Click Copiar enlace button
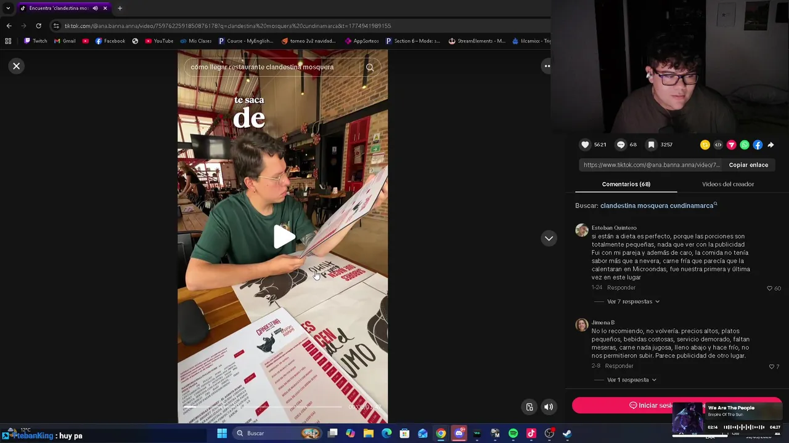 pos(748,165)
